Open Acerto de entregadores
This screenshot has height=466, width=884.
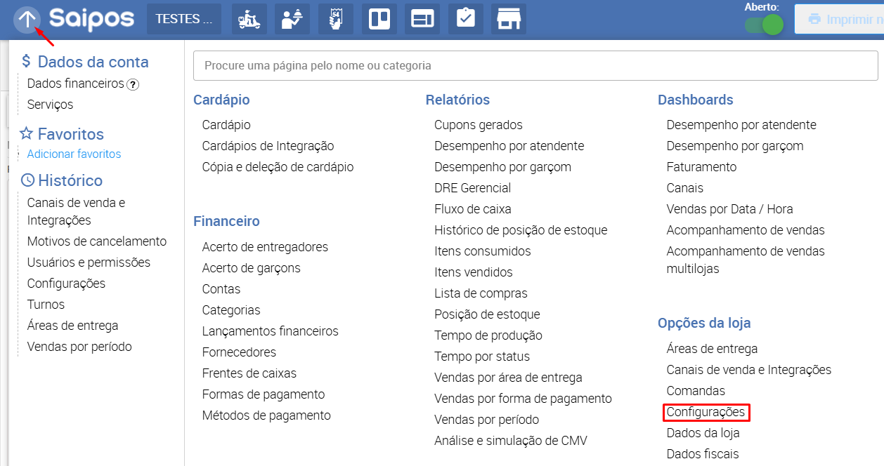tap(265, 247)
